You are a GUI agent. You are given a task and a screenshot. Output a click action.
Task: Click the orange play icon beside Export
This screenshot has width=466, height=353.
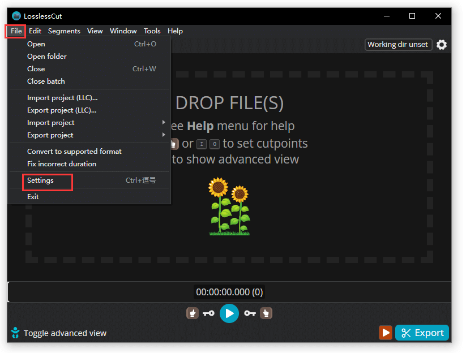pyautogui.click(x=386, y=333)
